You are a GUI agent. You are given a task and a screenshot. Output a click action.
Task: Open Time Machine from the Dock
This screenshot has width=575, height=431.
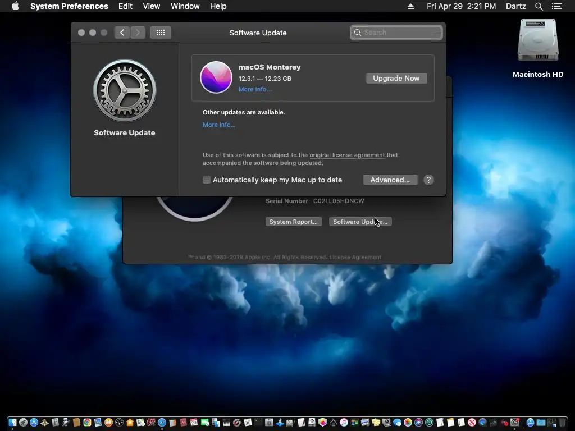pos(429,422)
